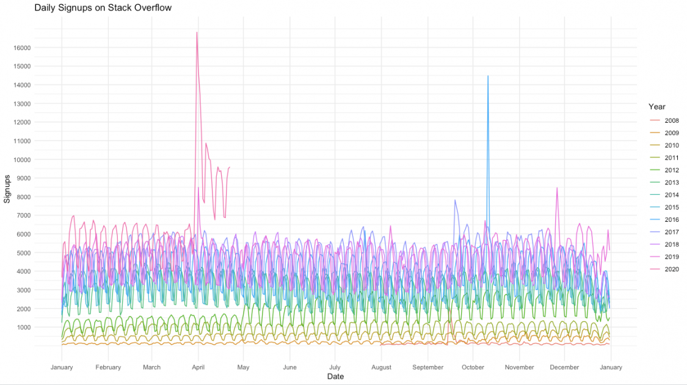The height and width of the screenshot is (385, 687).
Task: Click legend label '2013'
Action: pyautogui.click(x=672, y=182)
